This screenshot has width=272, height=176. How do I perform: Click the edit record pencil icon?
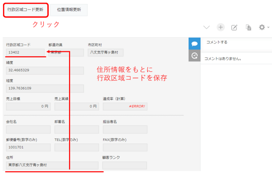coord(234,28)
